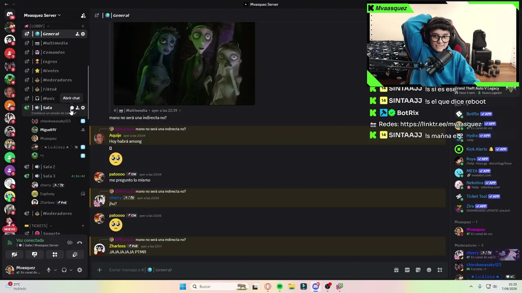Collapse the TICKETS category

pos(38,226)
